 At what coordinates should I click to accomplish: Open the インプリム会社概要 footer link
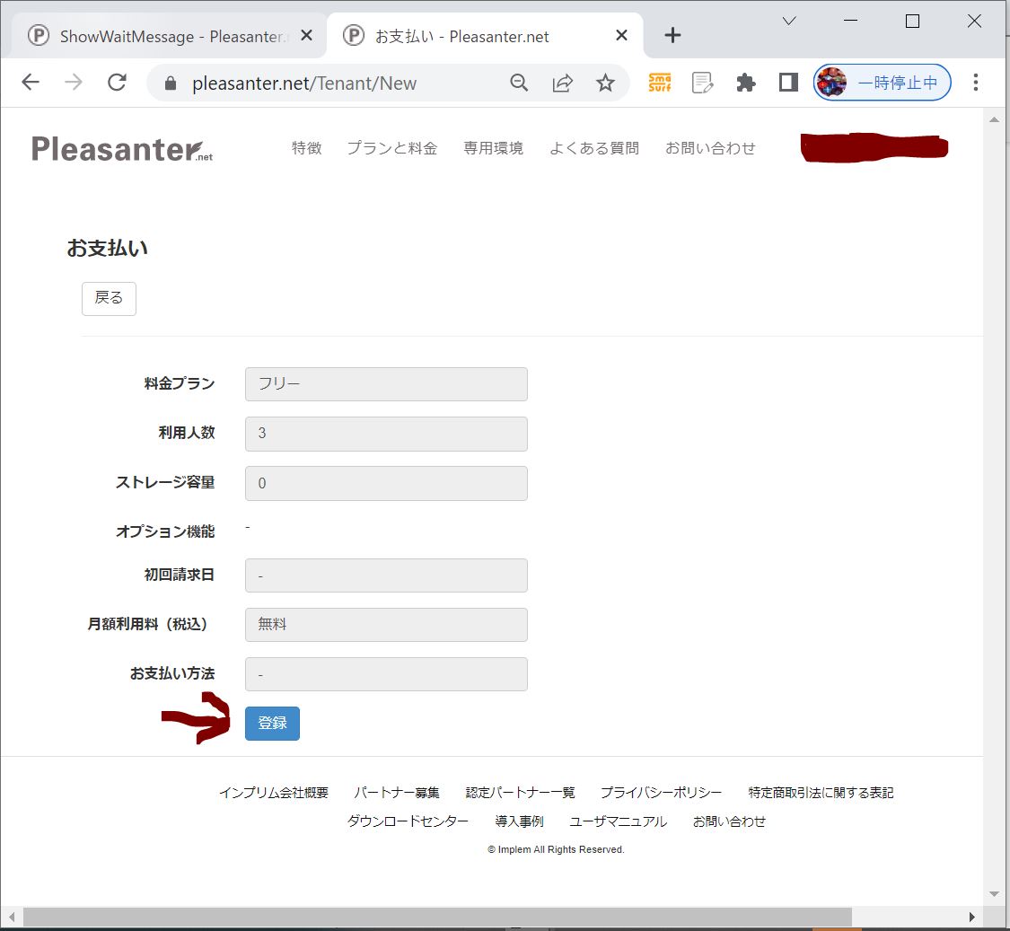click(x=274, y=793)
